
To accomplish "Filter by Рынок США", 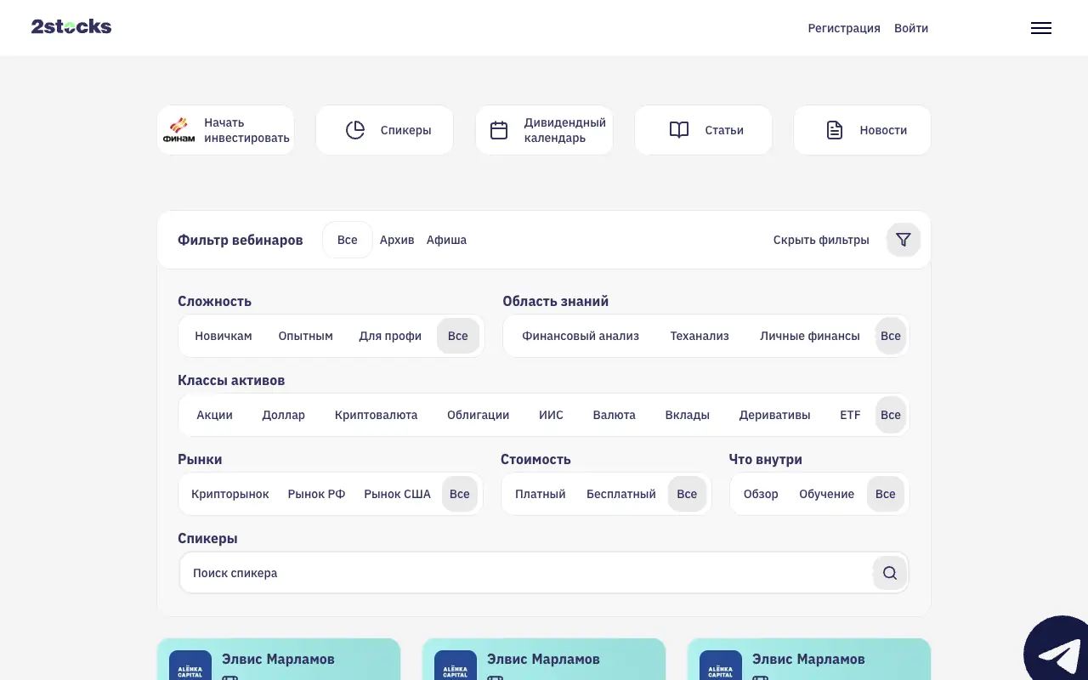I will coord(398,494).
